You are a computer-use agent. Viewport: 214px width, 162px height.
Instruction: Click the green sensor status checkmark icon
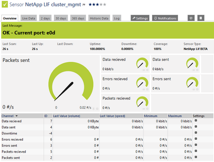tap(5, 4)
